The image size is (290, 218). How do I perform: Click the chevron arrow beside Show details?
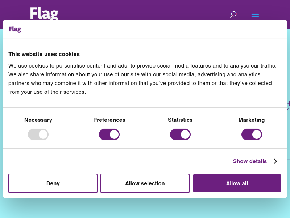(x=275, y=161)
